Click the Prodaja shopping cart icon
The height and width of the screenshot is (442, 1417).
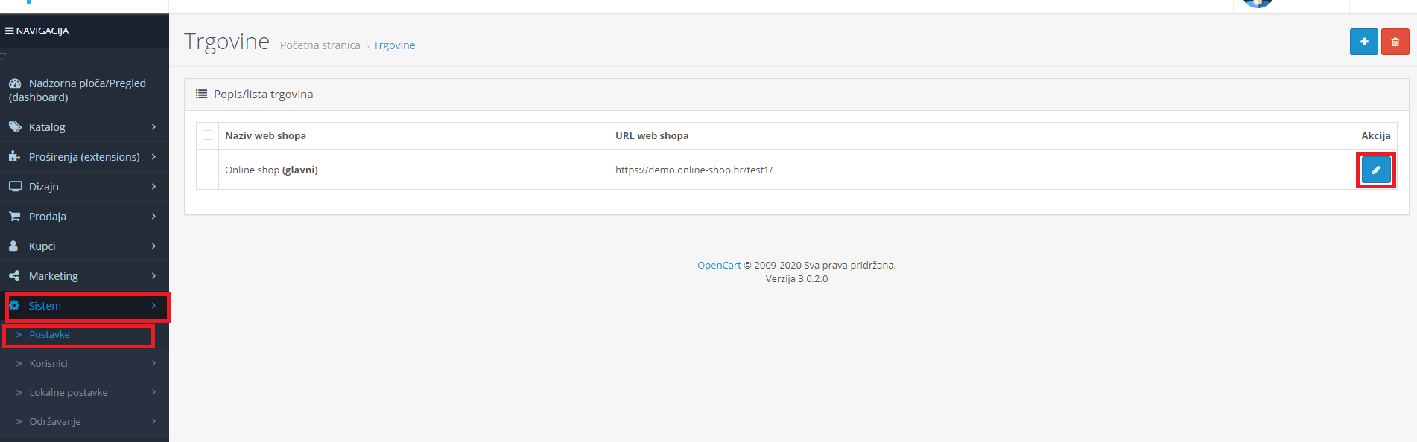tap(15, 216)
